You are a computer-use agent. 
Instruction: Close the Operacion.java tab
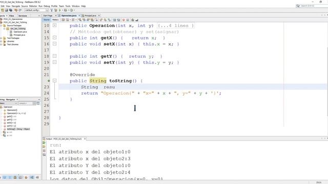coord(79,16)
